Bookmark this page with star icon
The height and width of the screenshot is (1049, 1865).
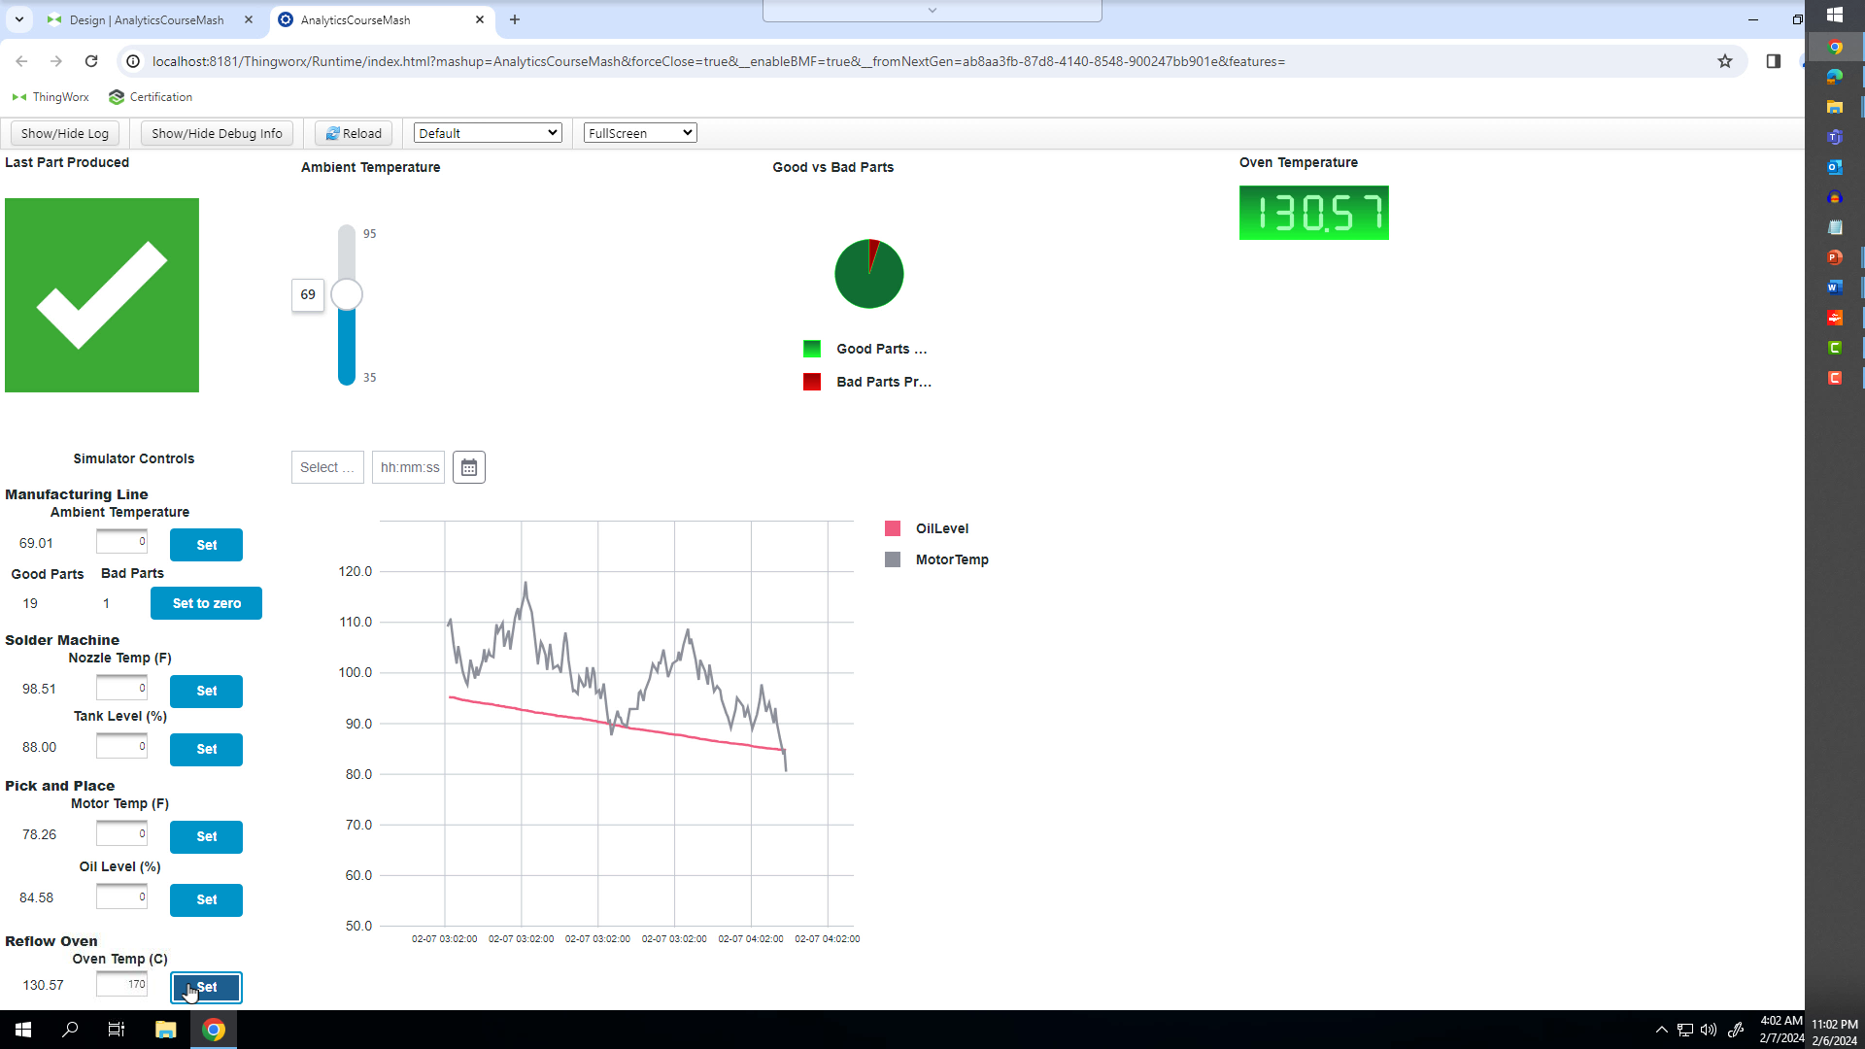[x=1724, y=61]
